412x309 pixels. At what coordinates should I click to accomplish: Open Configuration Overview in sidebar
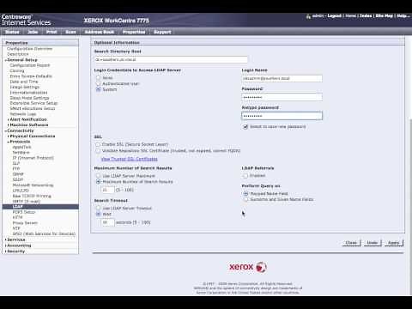(29, 49)
